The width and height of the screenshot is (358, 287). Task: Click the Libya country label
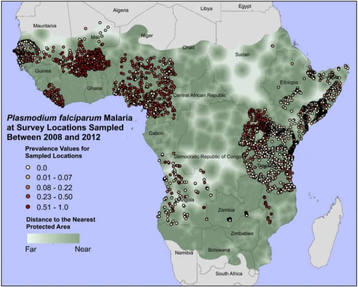(207, 9)
